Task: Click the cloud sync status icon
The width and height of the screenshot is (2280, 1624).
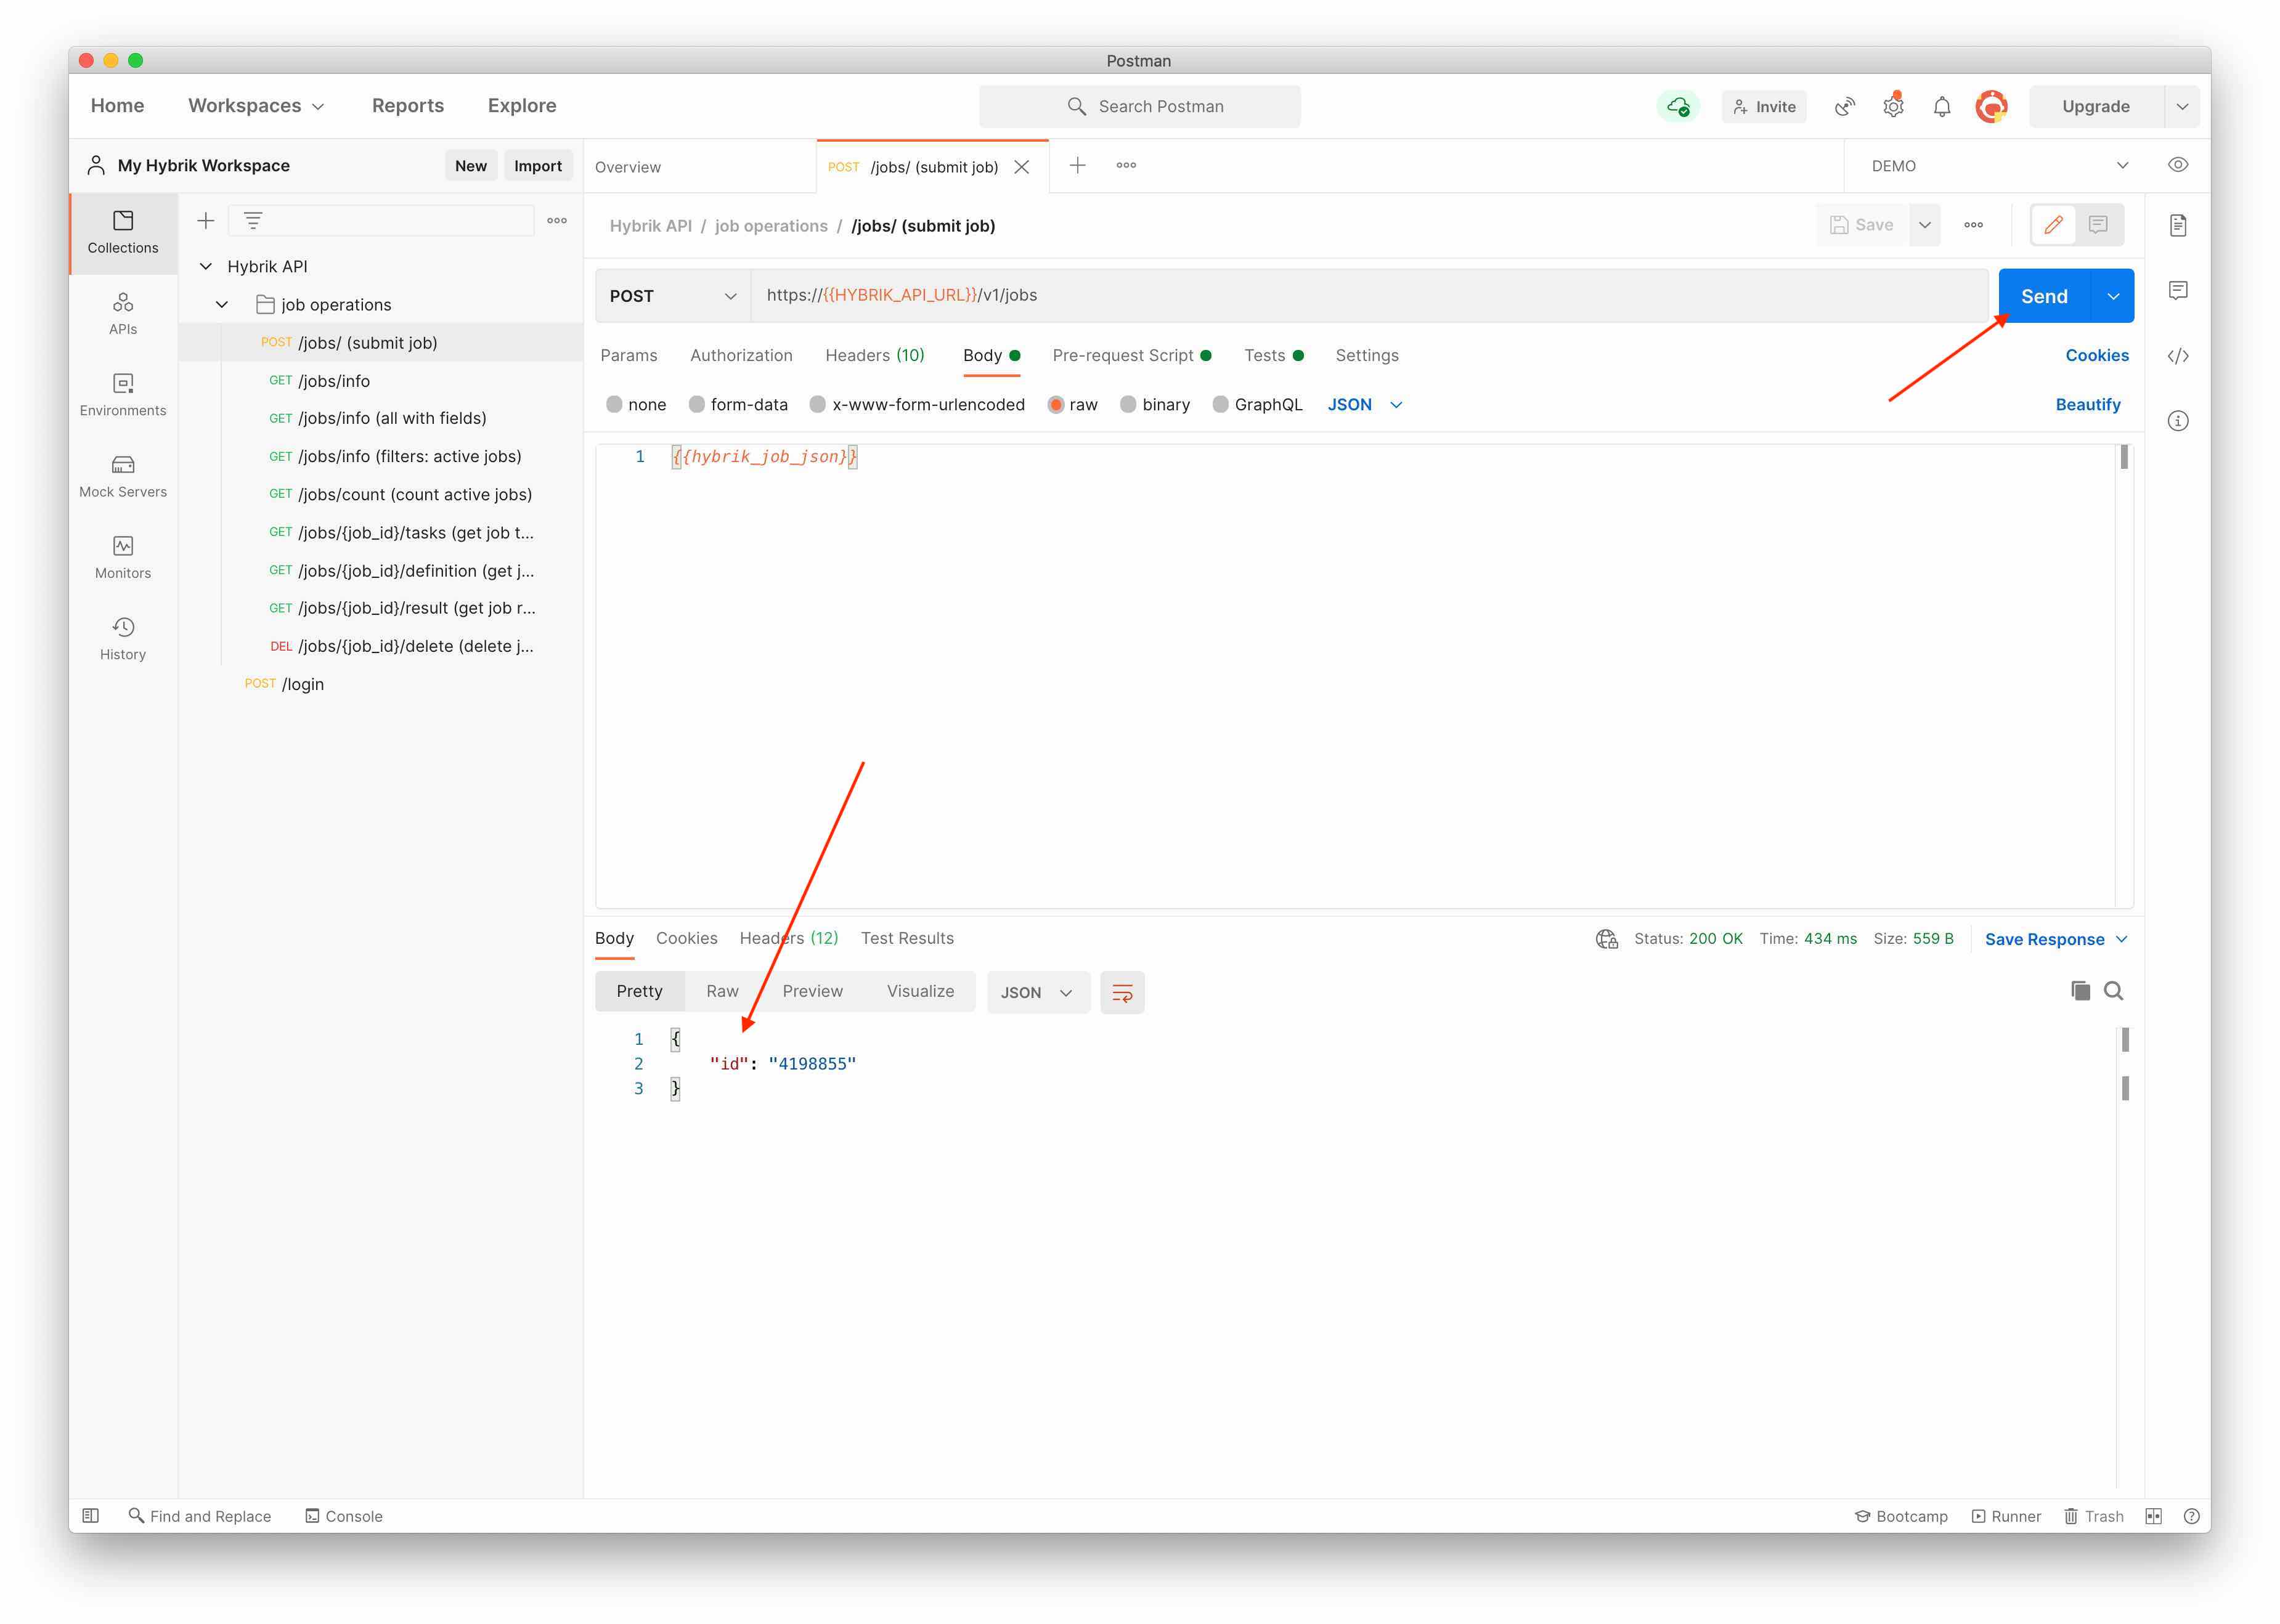Action: (x=1678, y=106)
